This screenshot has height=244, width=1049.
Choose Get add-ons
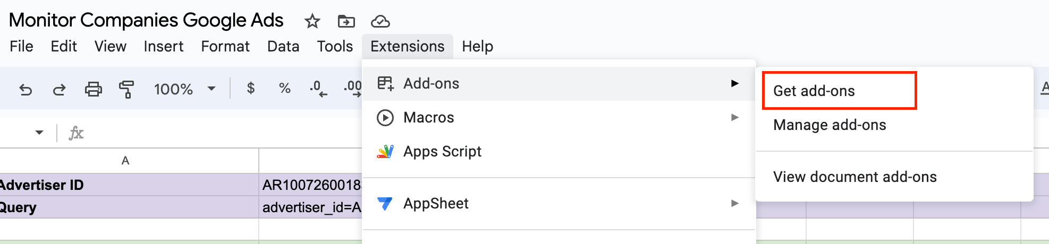click(x=814, y=91)
